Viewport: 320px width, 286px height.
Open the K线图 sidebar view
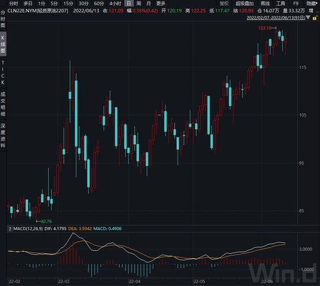coord(3,44)
